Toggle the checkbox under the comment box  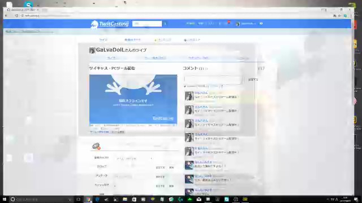[x=185, y=86]
